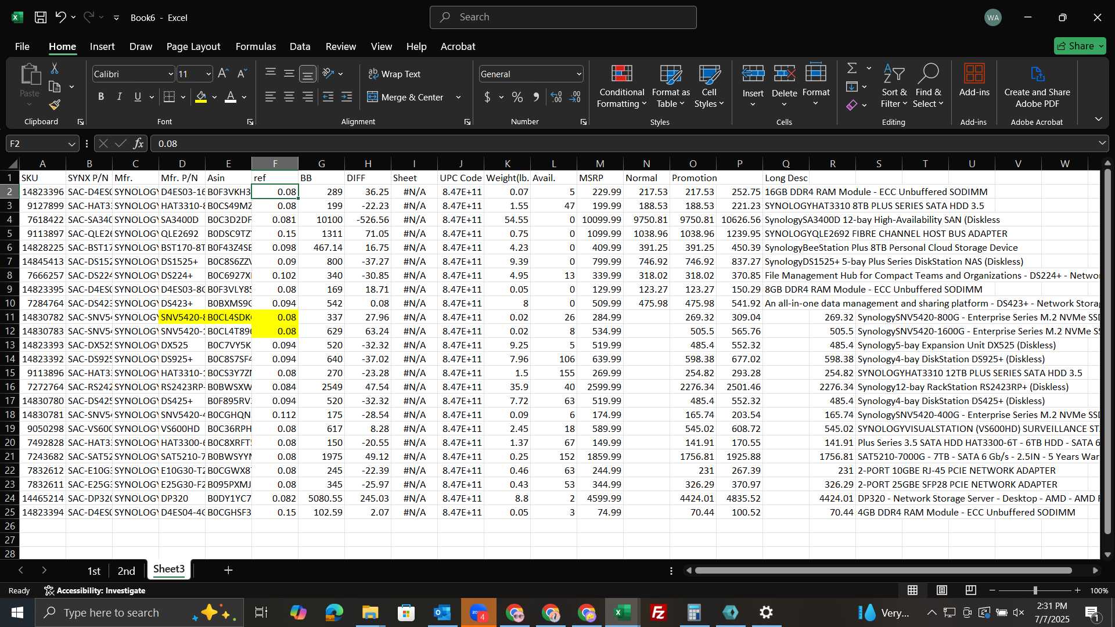Increase font size with the larger A icon

[x=223, y=74]
